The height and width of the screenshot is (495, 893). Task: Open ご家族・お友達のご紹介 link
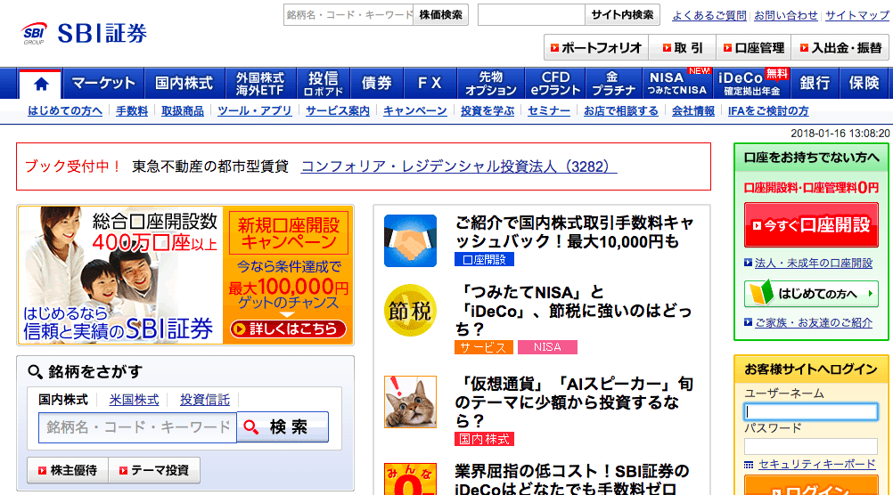point(814,322)
